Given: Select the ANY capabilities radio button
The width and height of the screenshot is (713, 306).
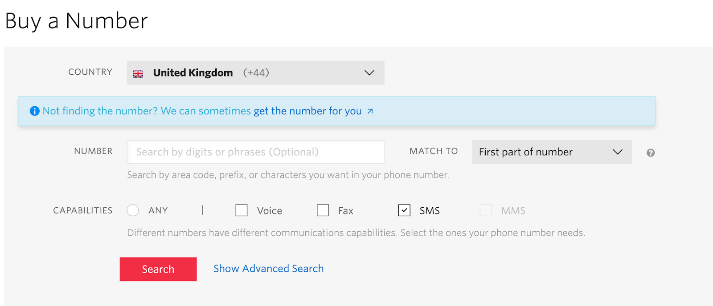Looking at the screenshot, I should (133, 210).
